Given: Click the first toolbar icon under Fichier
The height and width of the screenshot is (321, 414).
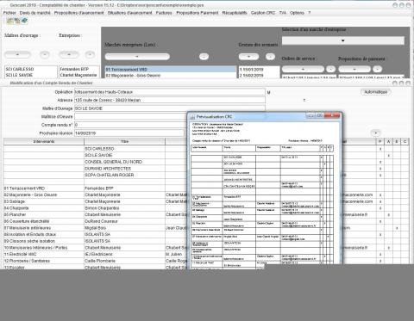Looking at the screenshot, I should click(10, 21).
